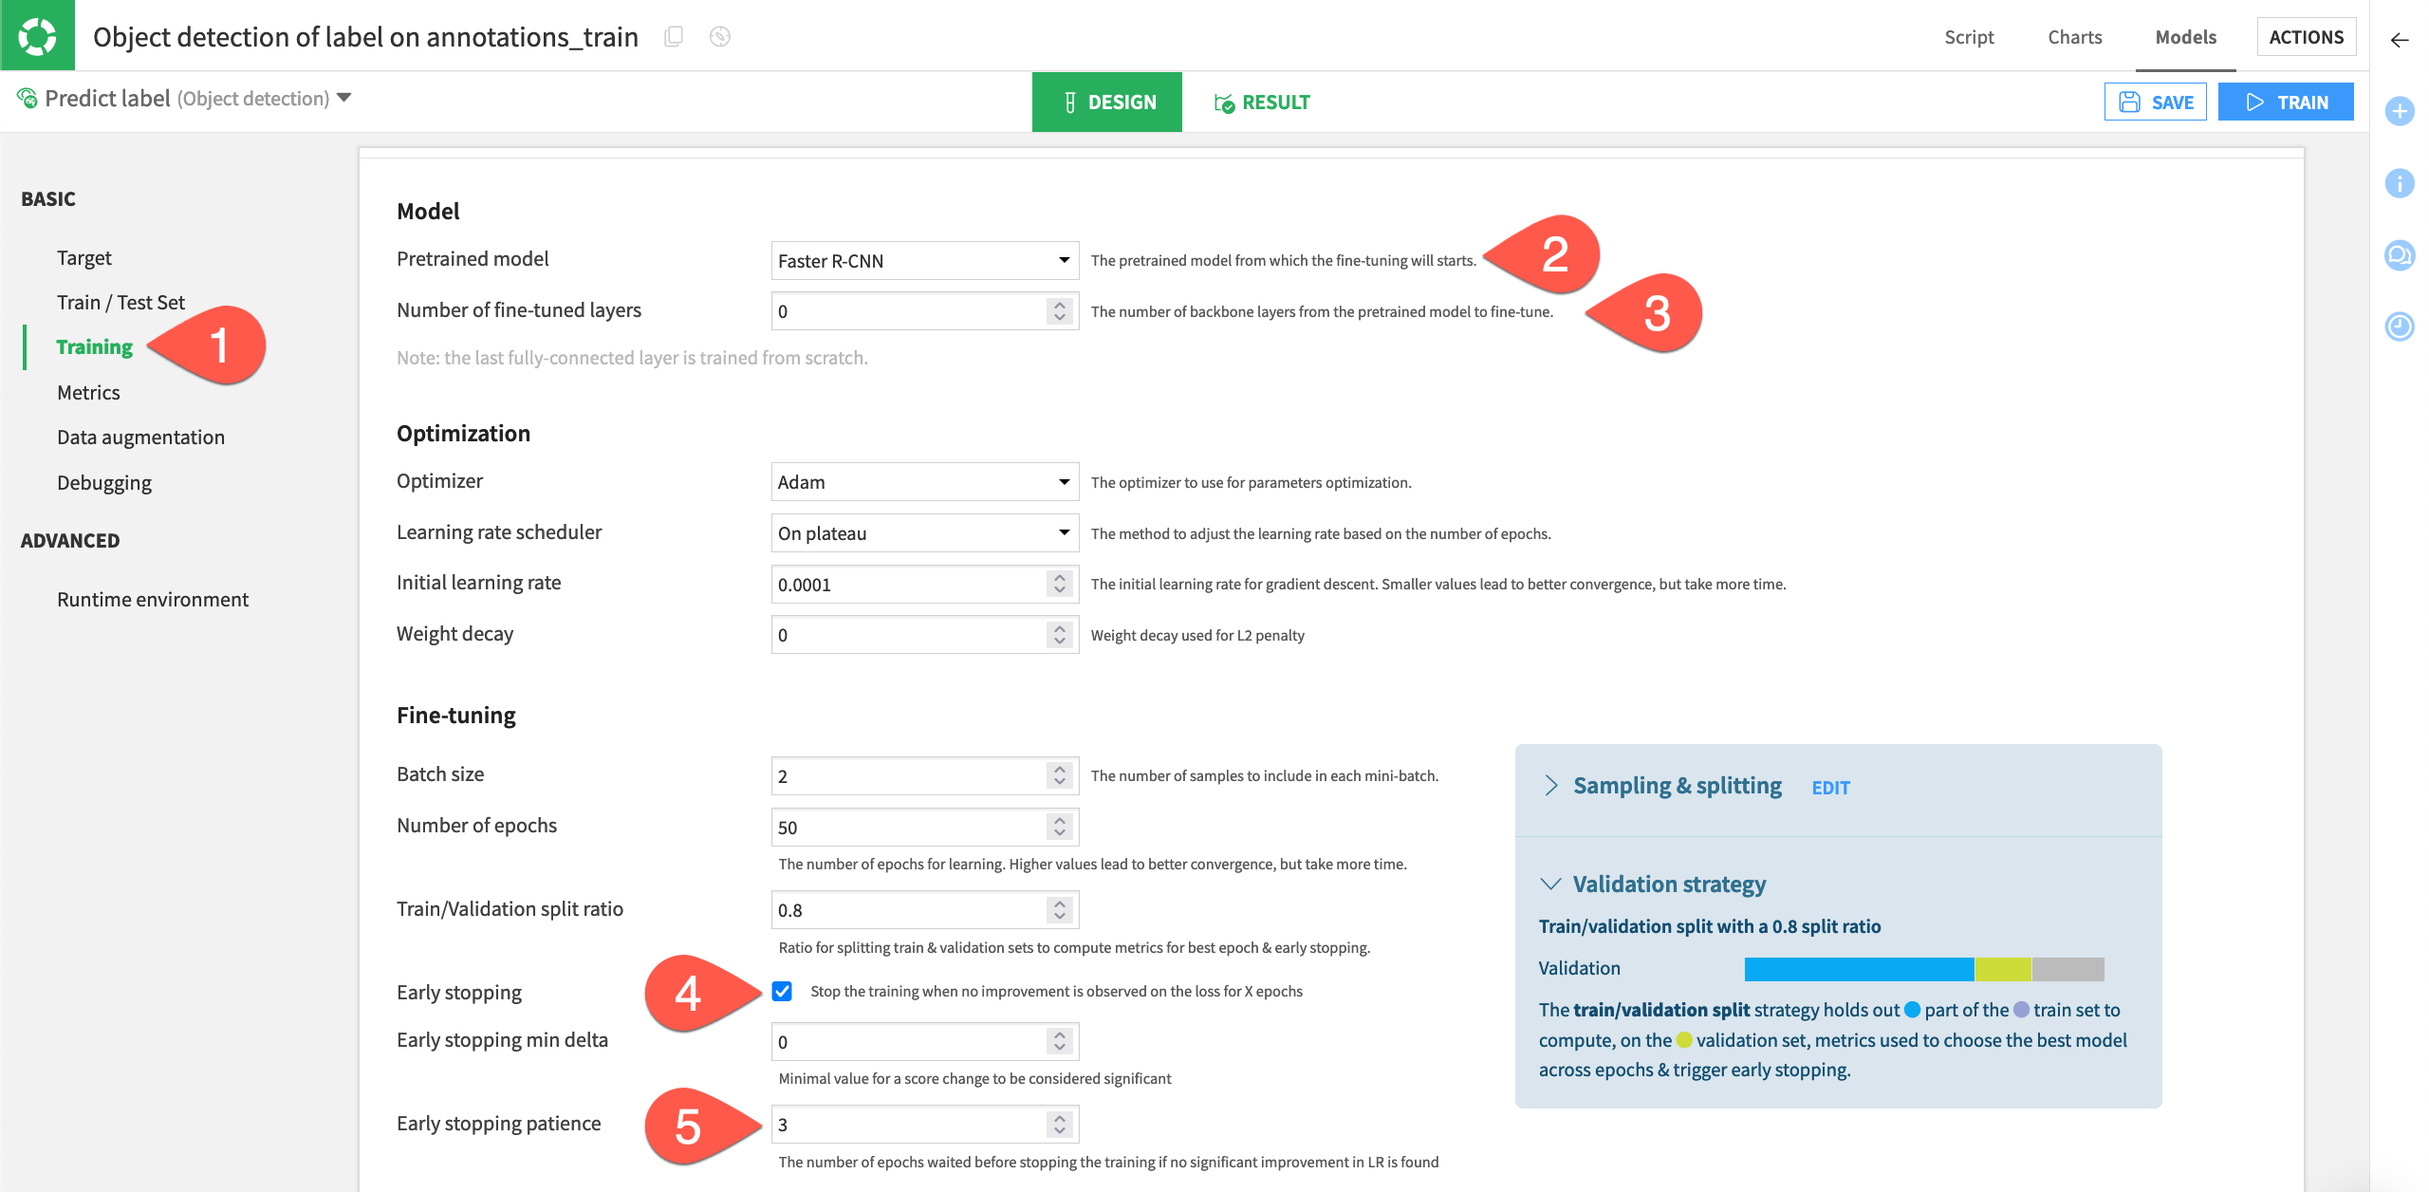Expand the Sampling & splitting section
Screen dimensions: 2429x1192
tap(1551, 786)
